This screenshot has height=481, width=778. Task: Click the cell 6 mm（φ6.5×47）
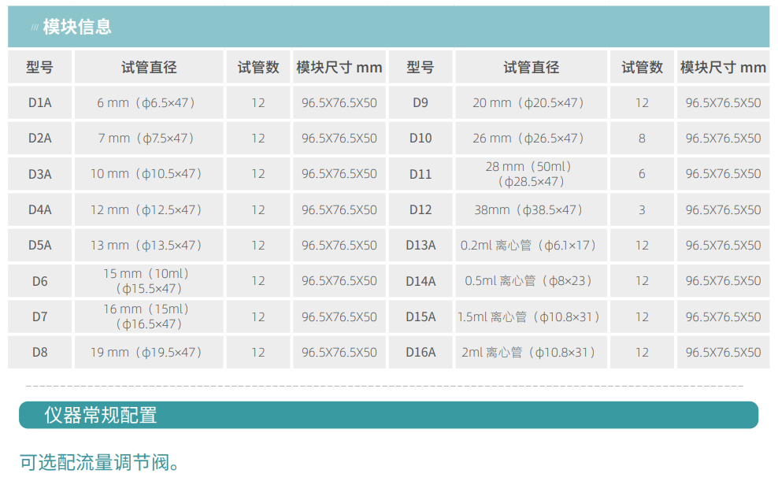149,102
